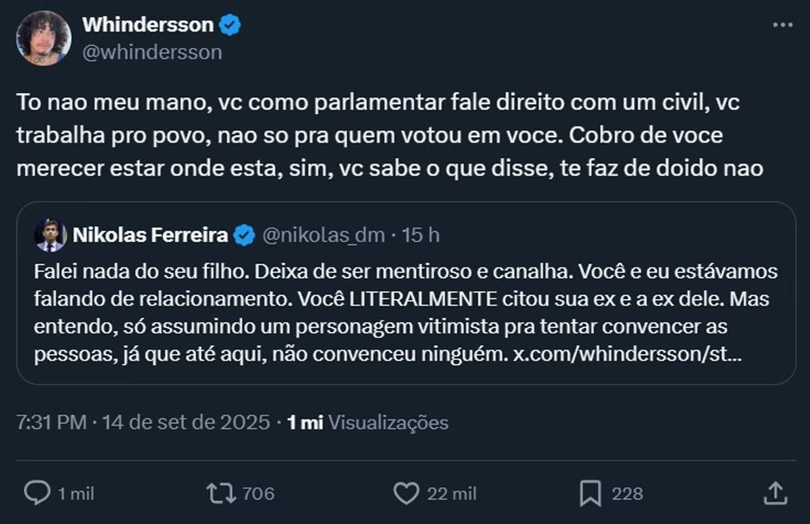Open Whindersson's profile picture
Screen dimensions: 810x524
click(43, 38)
